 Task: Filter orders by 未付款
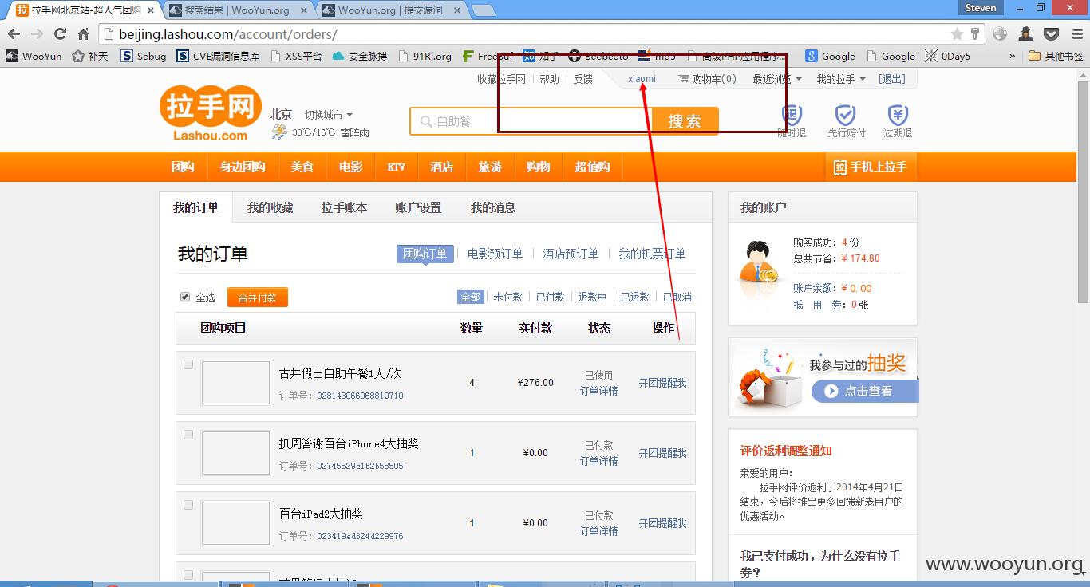pyautogui.click(x=507, y=297)
